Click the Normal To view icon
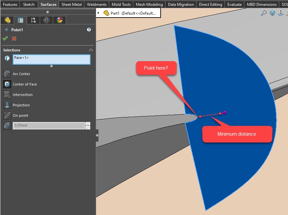288x215 pixels. [x=281, y=13]
